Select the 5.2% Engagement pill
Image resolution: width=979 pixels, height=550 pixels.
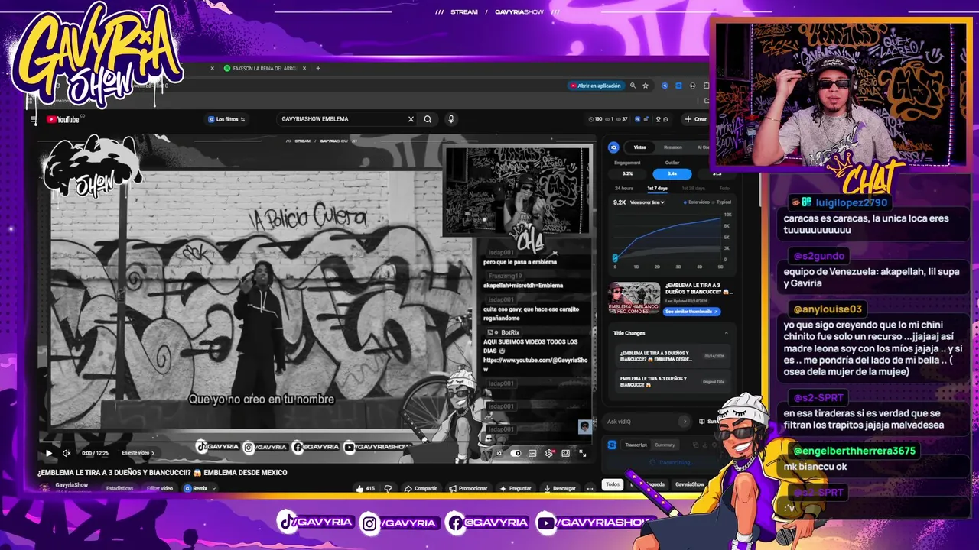[x=627, y=173]
